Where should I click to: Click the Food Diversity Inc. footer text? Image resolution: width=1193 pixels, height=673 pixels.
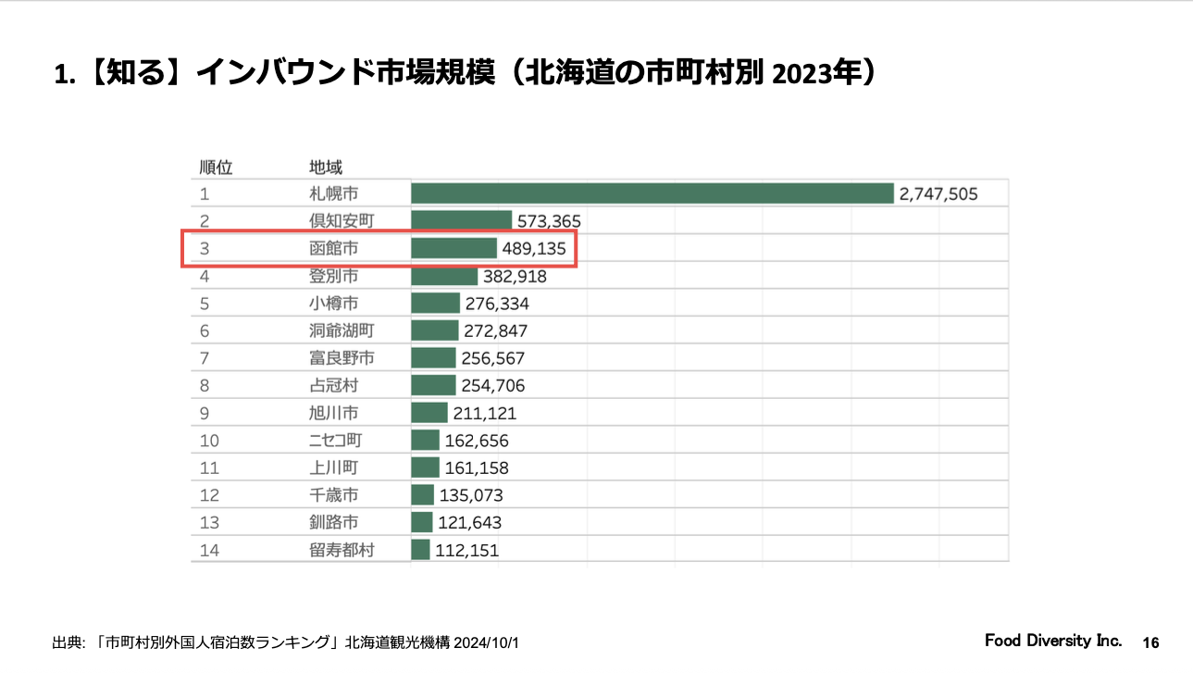tap(1052, 641)
